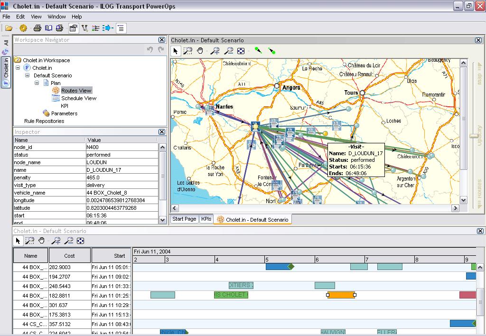The height and width of the screenshot is (336, 486).
Task: Click the print preview icon in toolbar
Action: [59, 28]
